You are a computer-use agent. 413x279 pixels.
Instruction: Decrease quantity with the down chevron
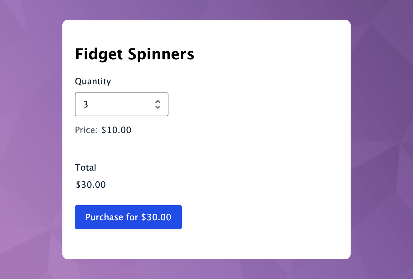coord(158,107)
